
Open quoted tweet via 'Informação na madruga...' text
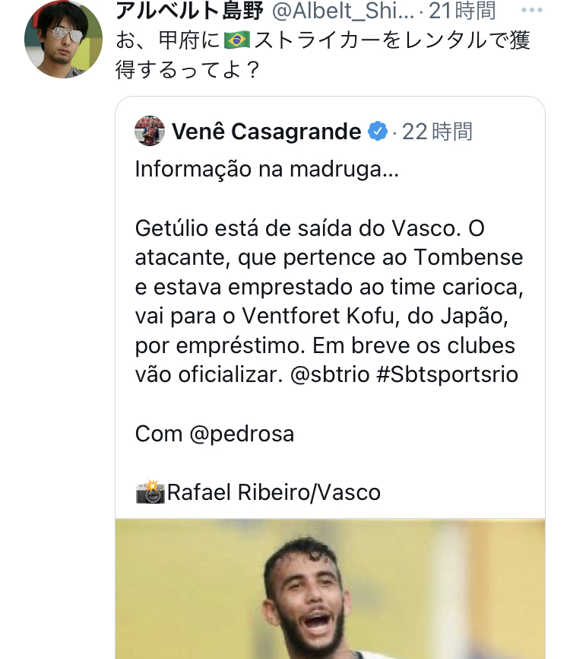[x=266, y=170]
